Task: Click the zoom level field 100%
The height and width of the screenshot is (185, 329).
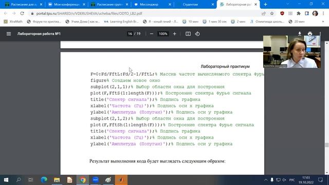Action: pyautogui.click(x=163, y=34)
